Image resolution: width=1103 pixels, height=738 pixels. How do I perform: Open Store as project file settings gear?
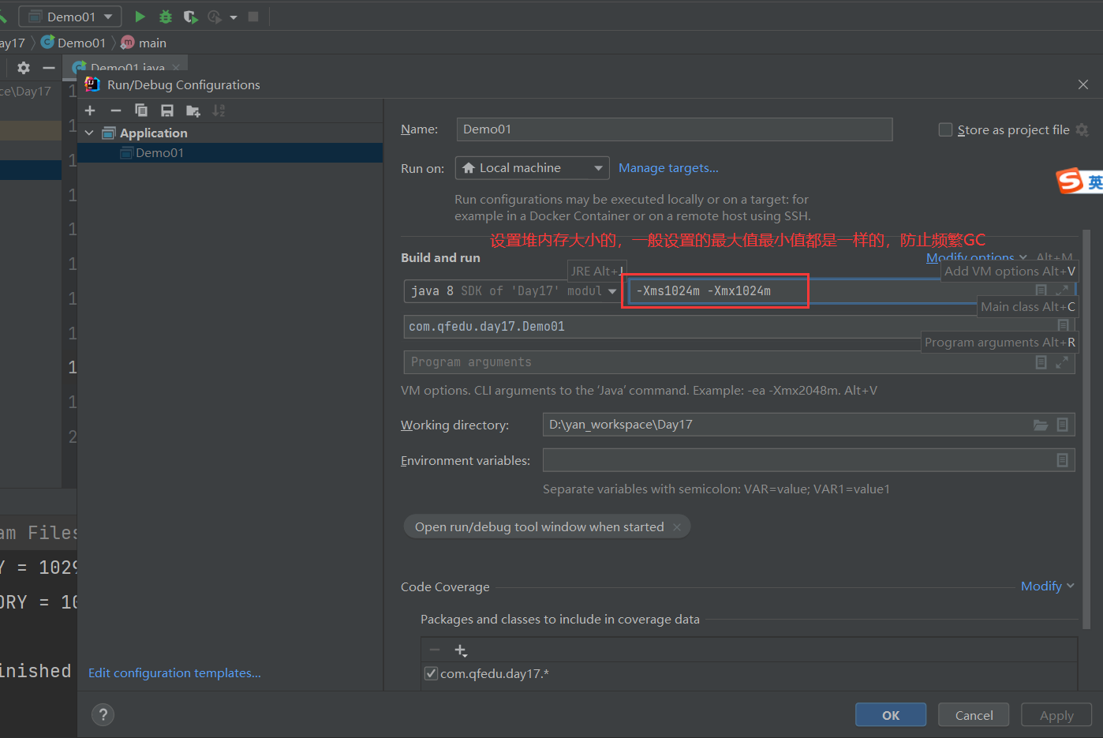[1082, 129]
